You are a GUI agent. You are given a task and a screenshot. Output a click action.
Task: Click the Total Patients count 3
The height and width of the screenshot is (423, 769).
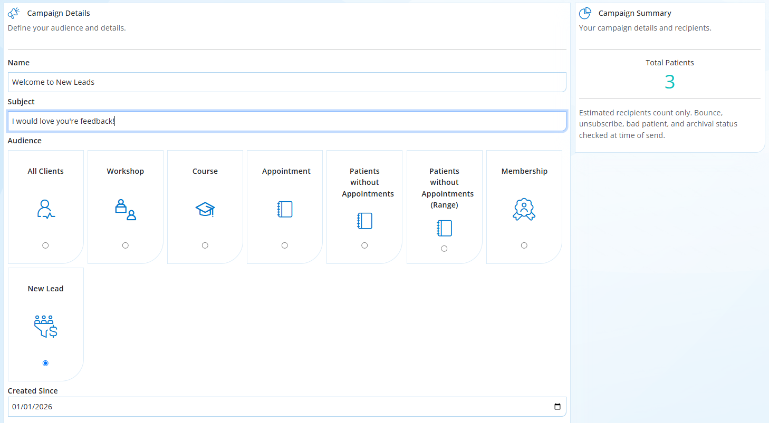[670, 82]
